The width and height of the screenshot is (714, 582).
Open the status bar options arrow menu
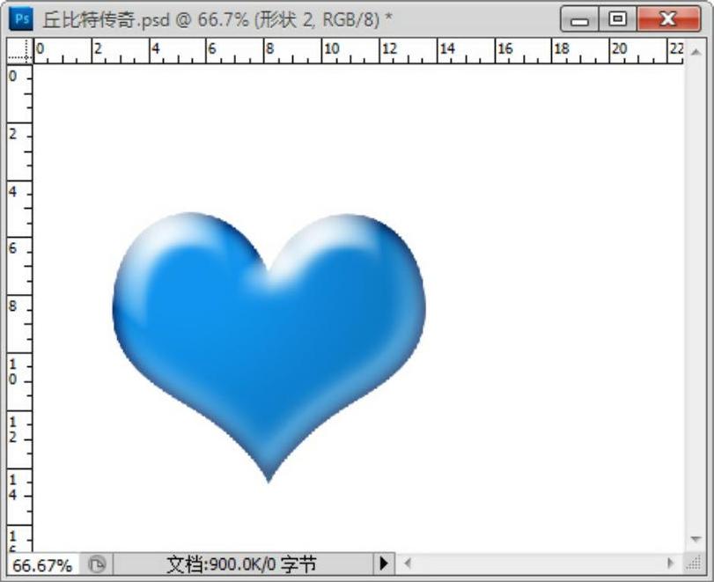383,564
